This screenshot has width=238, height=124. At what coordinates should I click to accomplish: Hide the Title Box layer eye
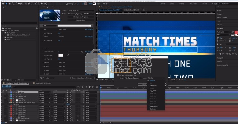(x=2, y=92)
